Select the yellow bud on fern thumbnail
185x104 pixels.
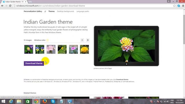click(x=62, y=49)
